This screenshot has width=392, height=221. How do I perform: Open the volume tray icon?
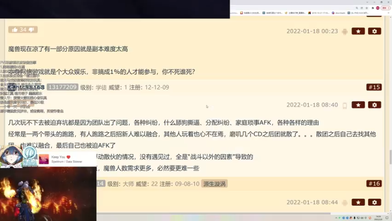[362, 218]
